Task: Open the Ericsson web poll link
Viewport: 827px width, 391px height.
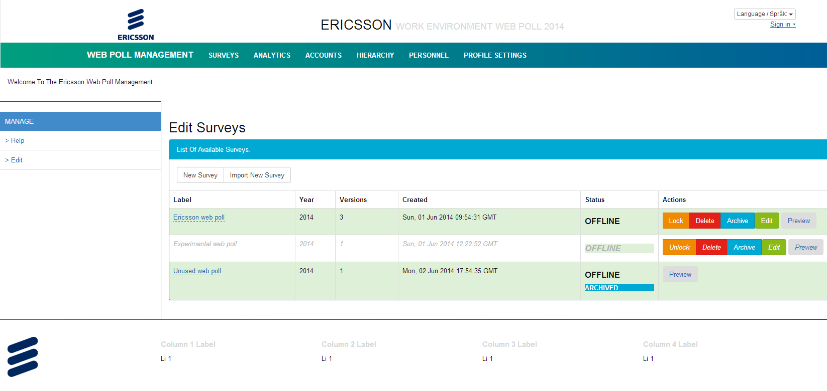Action: point(199,218)
